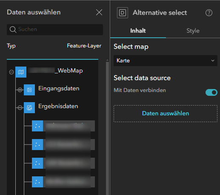Collapse the _WebMap tree node
The height and width of the screenshot is (195, 220).
click(11, 72)
